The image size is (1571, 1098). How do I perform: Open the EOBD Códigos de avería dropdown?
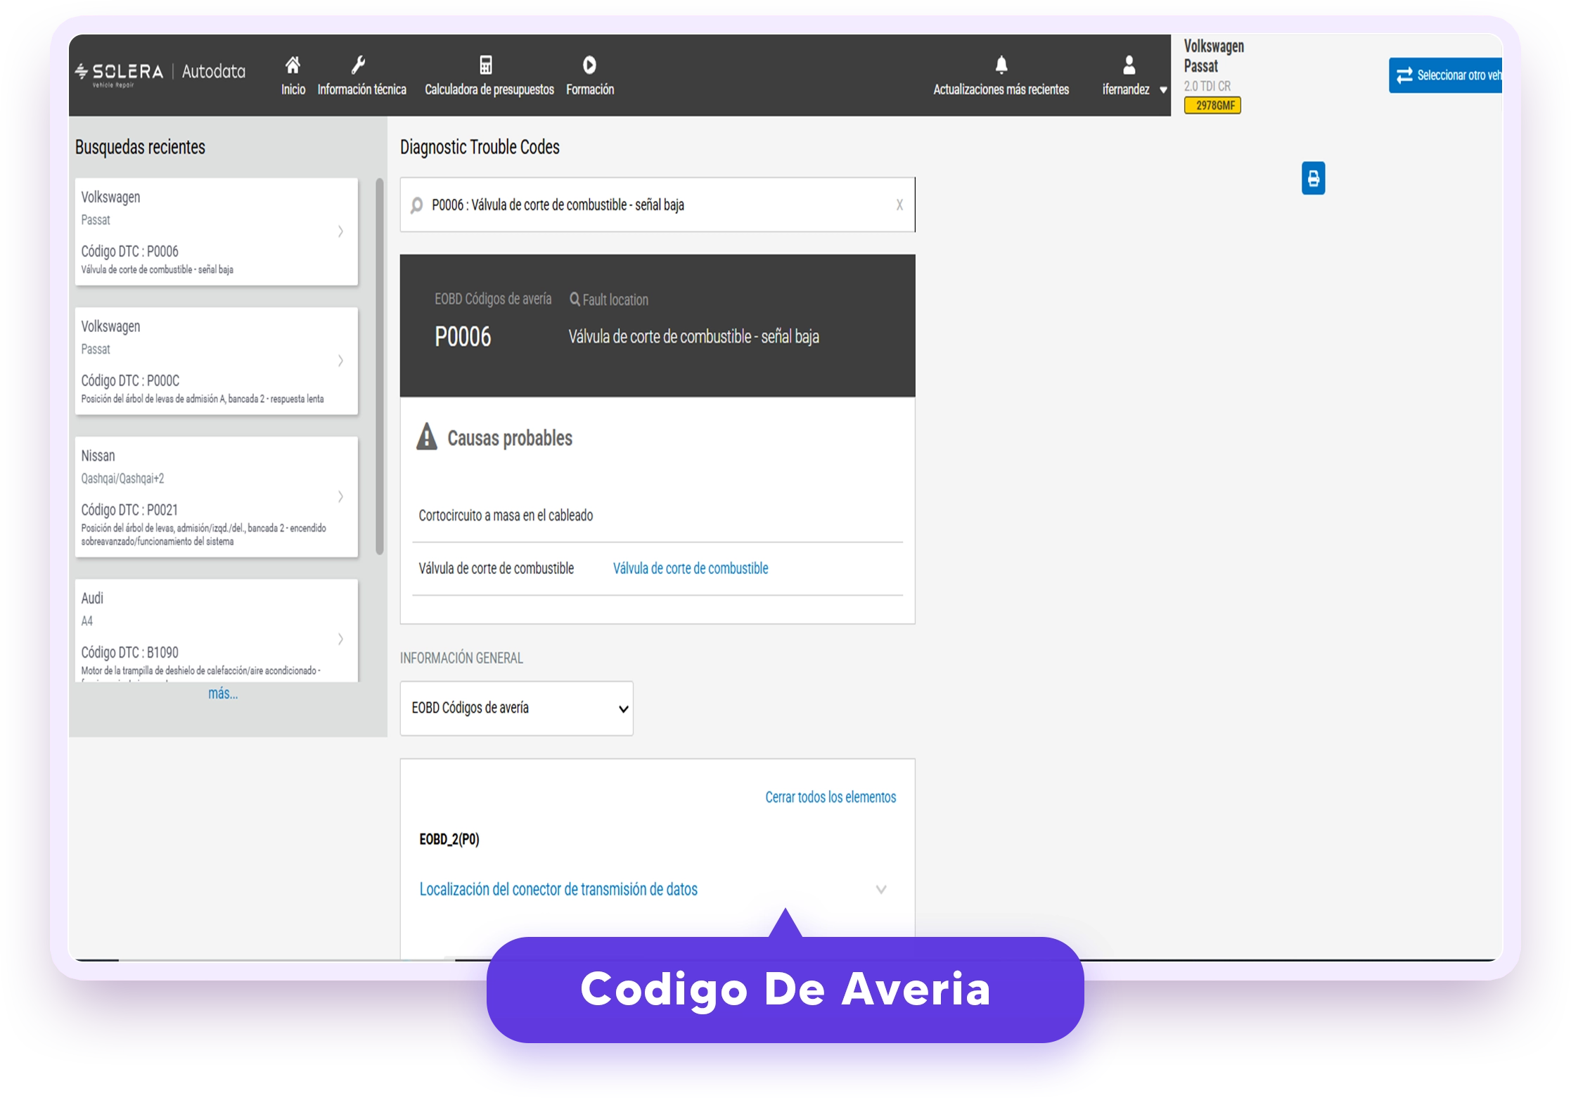click(516, 708)
